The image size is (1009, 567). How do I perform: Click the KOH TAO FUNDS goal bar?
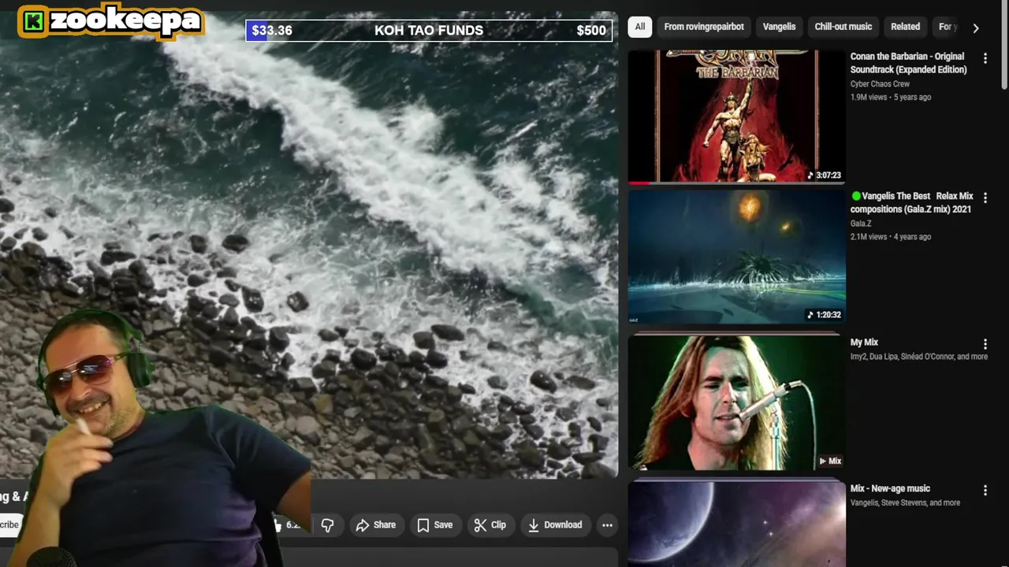click(x=429, y=31)
